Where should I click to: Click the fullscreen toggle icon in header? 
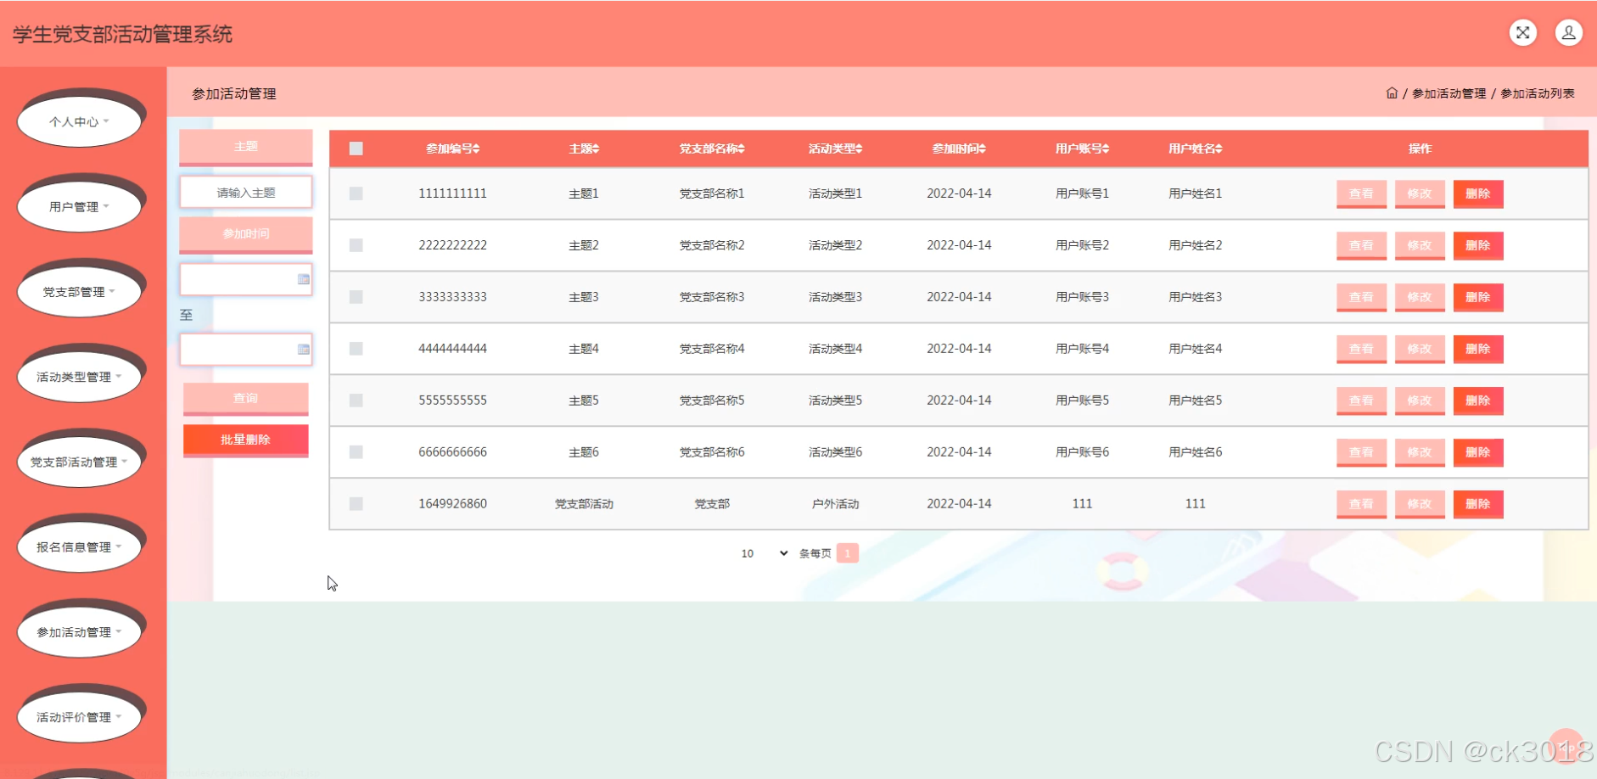click(1523, 33)
